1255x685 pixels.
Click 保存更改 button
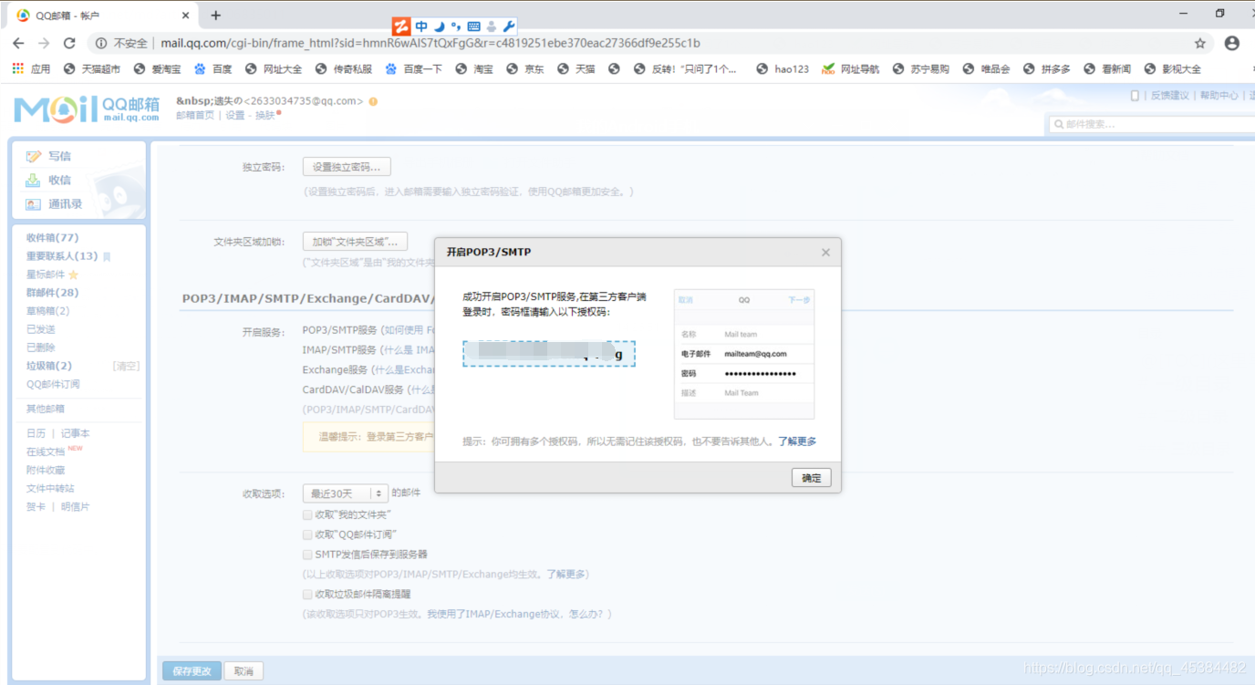[x=192, y=671]
